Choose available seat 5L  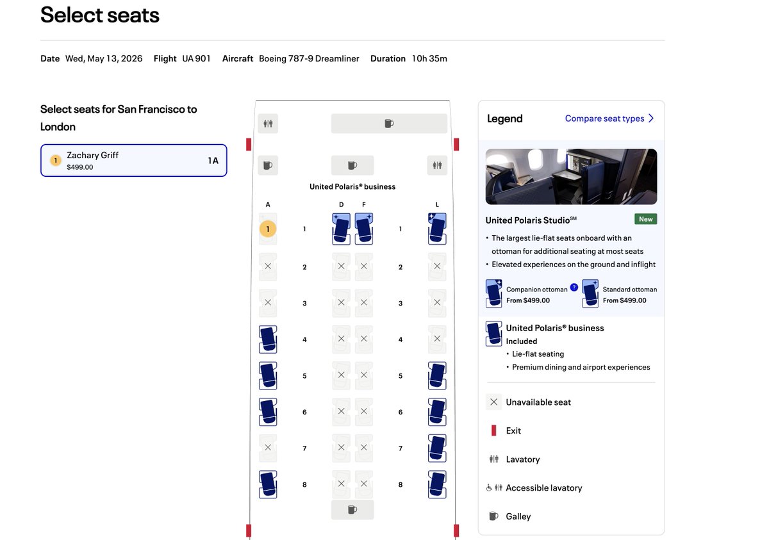(x=437, y=376)
